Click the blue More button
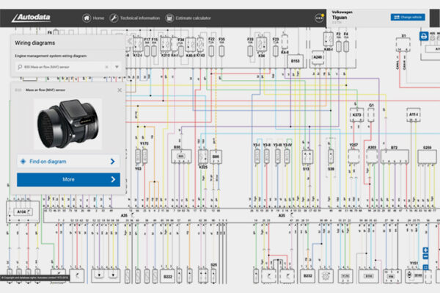Screen dimensions: 440x293 point(68,179)
